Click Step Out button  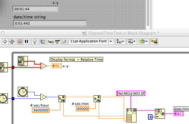pyautogui.click(x=64, y=42)
